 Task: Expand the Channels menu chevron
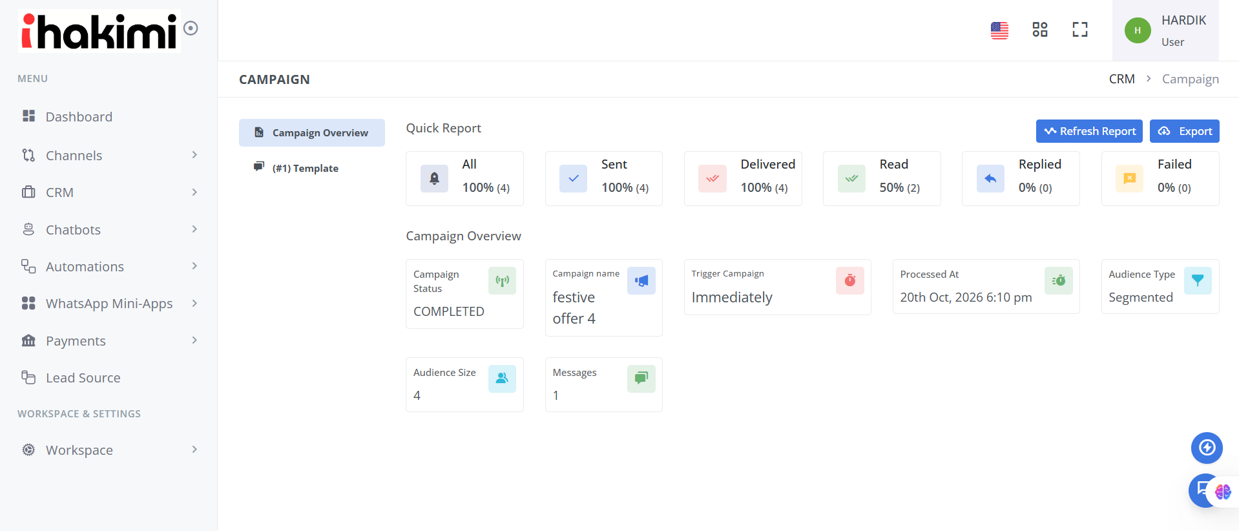pos(194,155)
